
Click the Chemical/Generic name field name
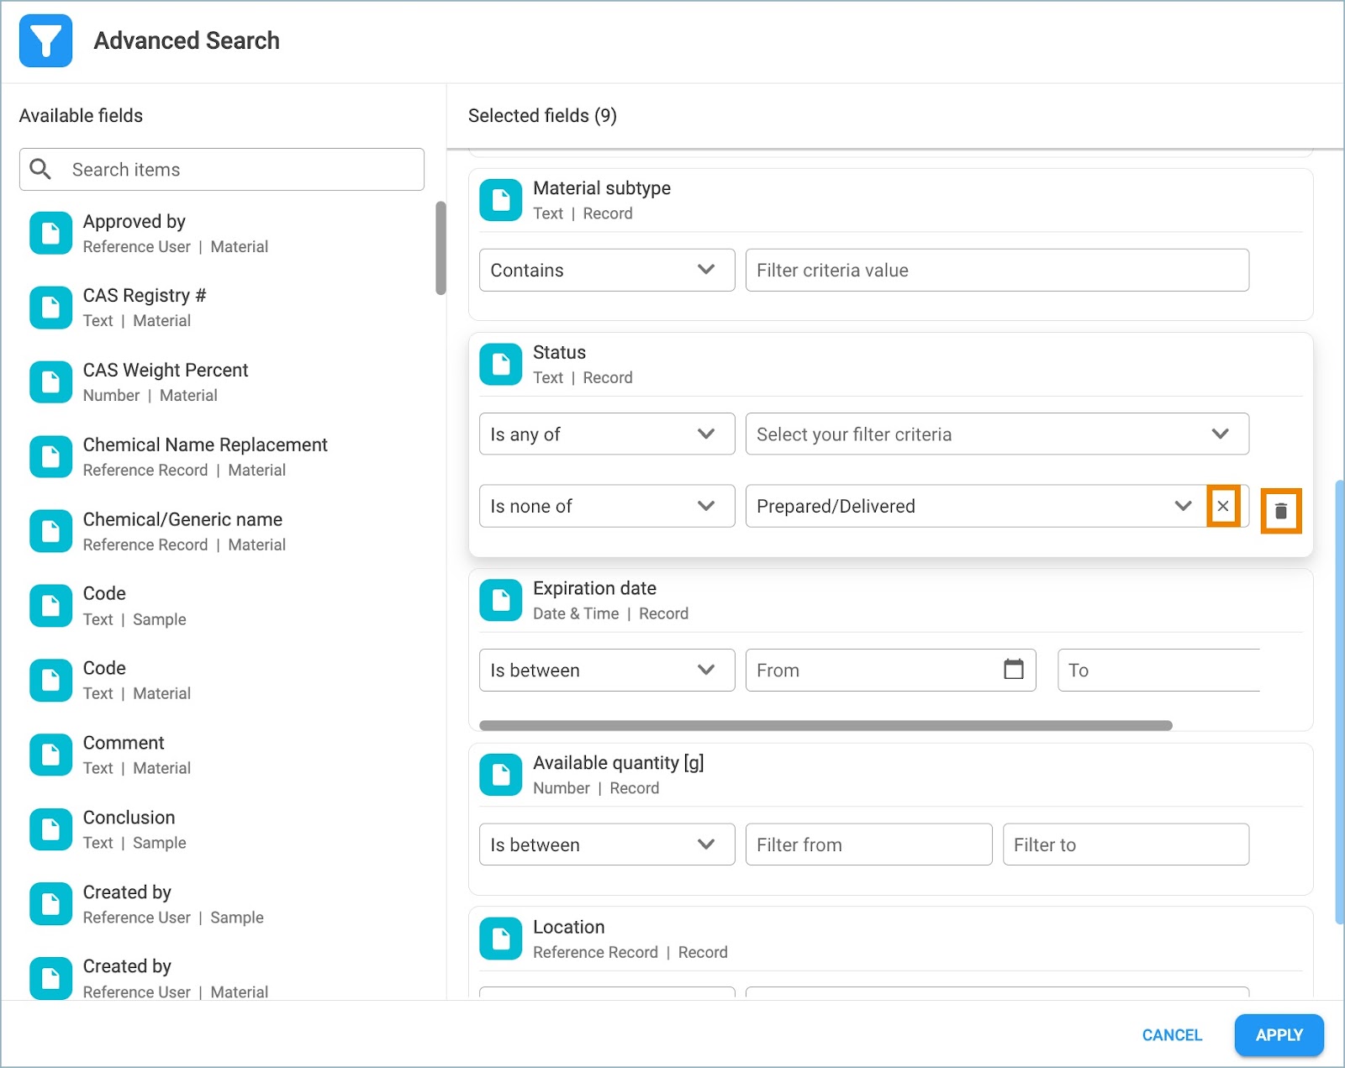pos(182,519)
